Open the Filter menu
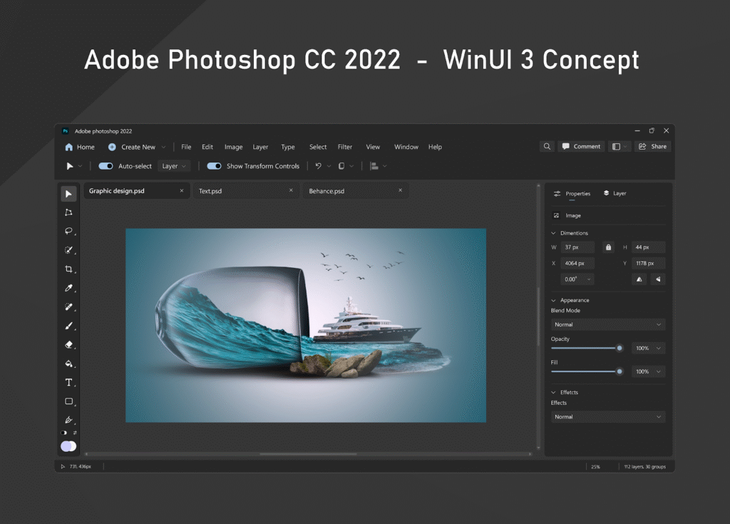 coord(345,147)
